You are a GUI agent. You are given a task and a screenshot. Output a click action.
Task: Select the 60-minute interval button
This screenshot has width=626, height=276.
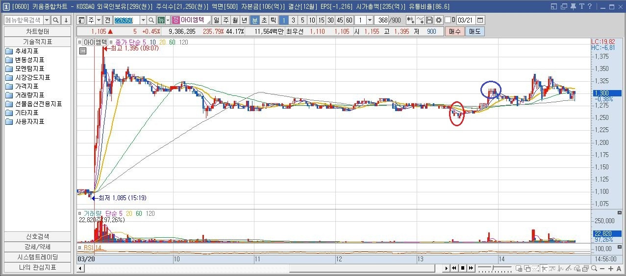coord(349,20)
